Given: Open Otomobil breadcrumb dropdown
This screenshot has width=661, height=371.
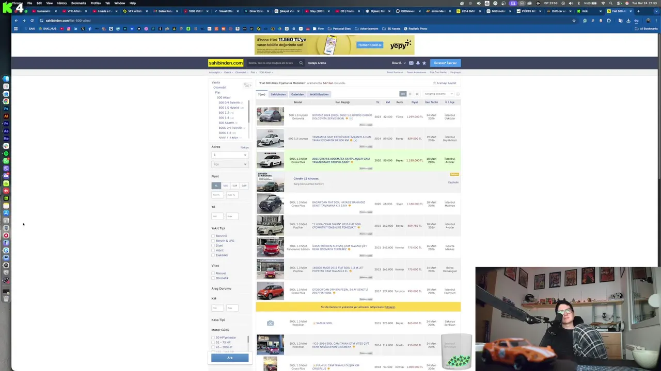Looking at the screenshot, I should 242,73.
